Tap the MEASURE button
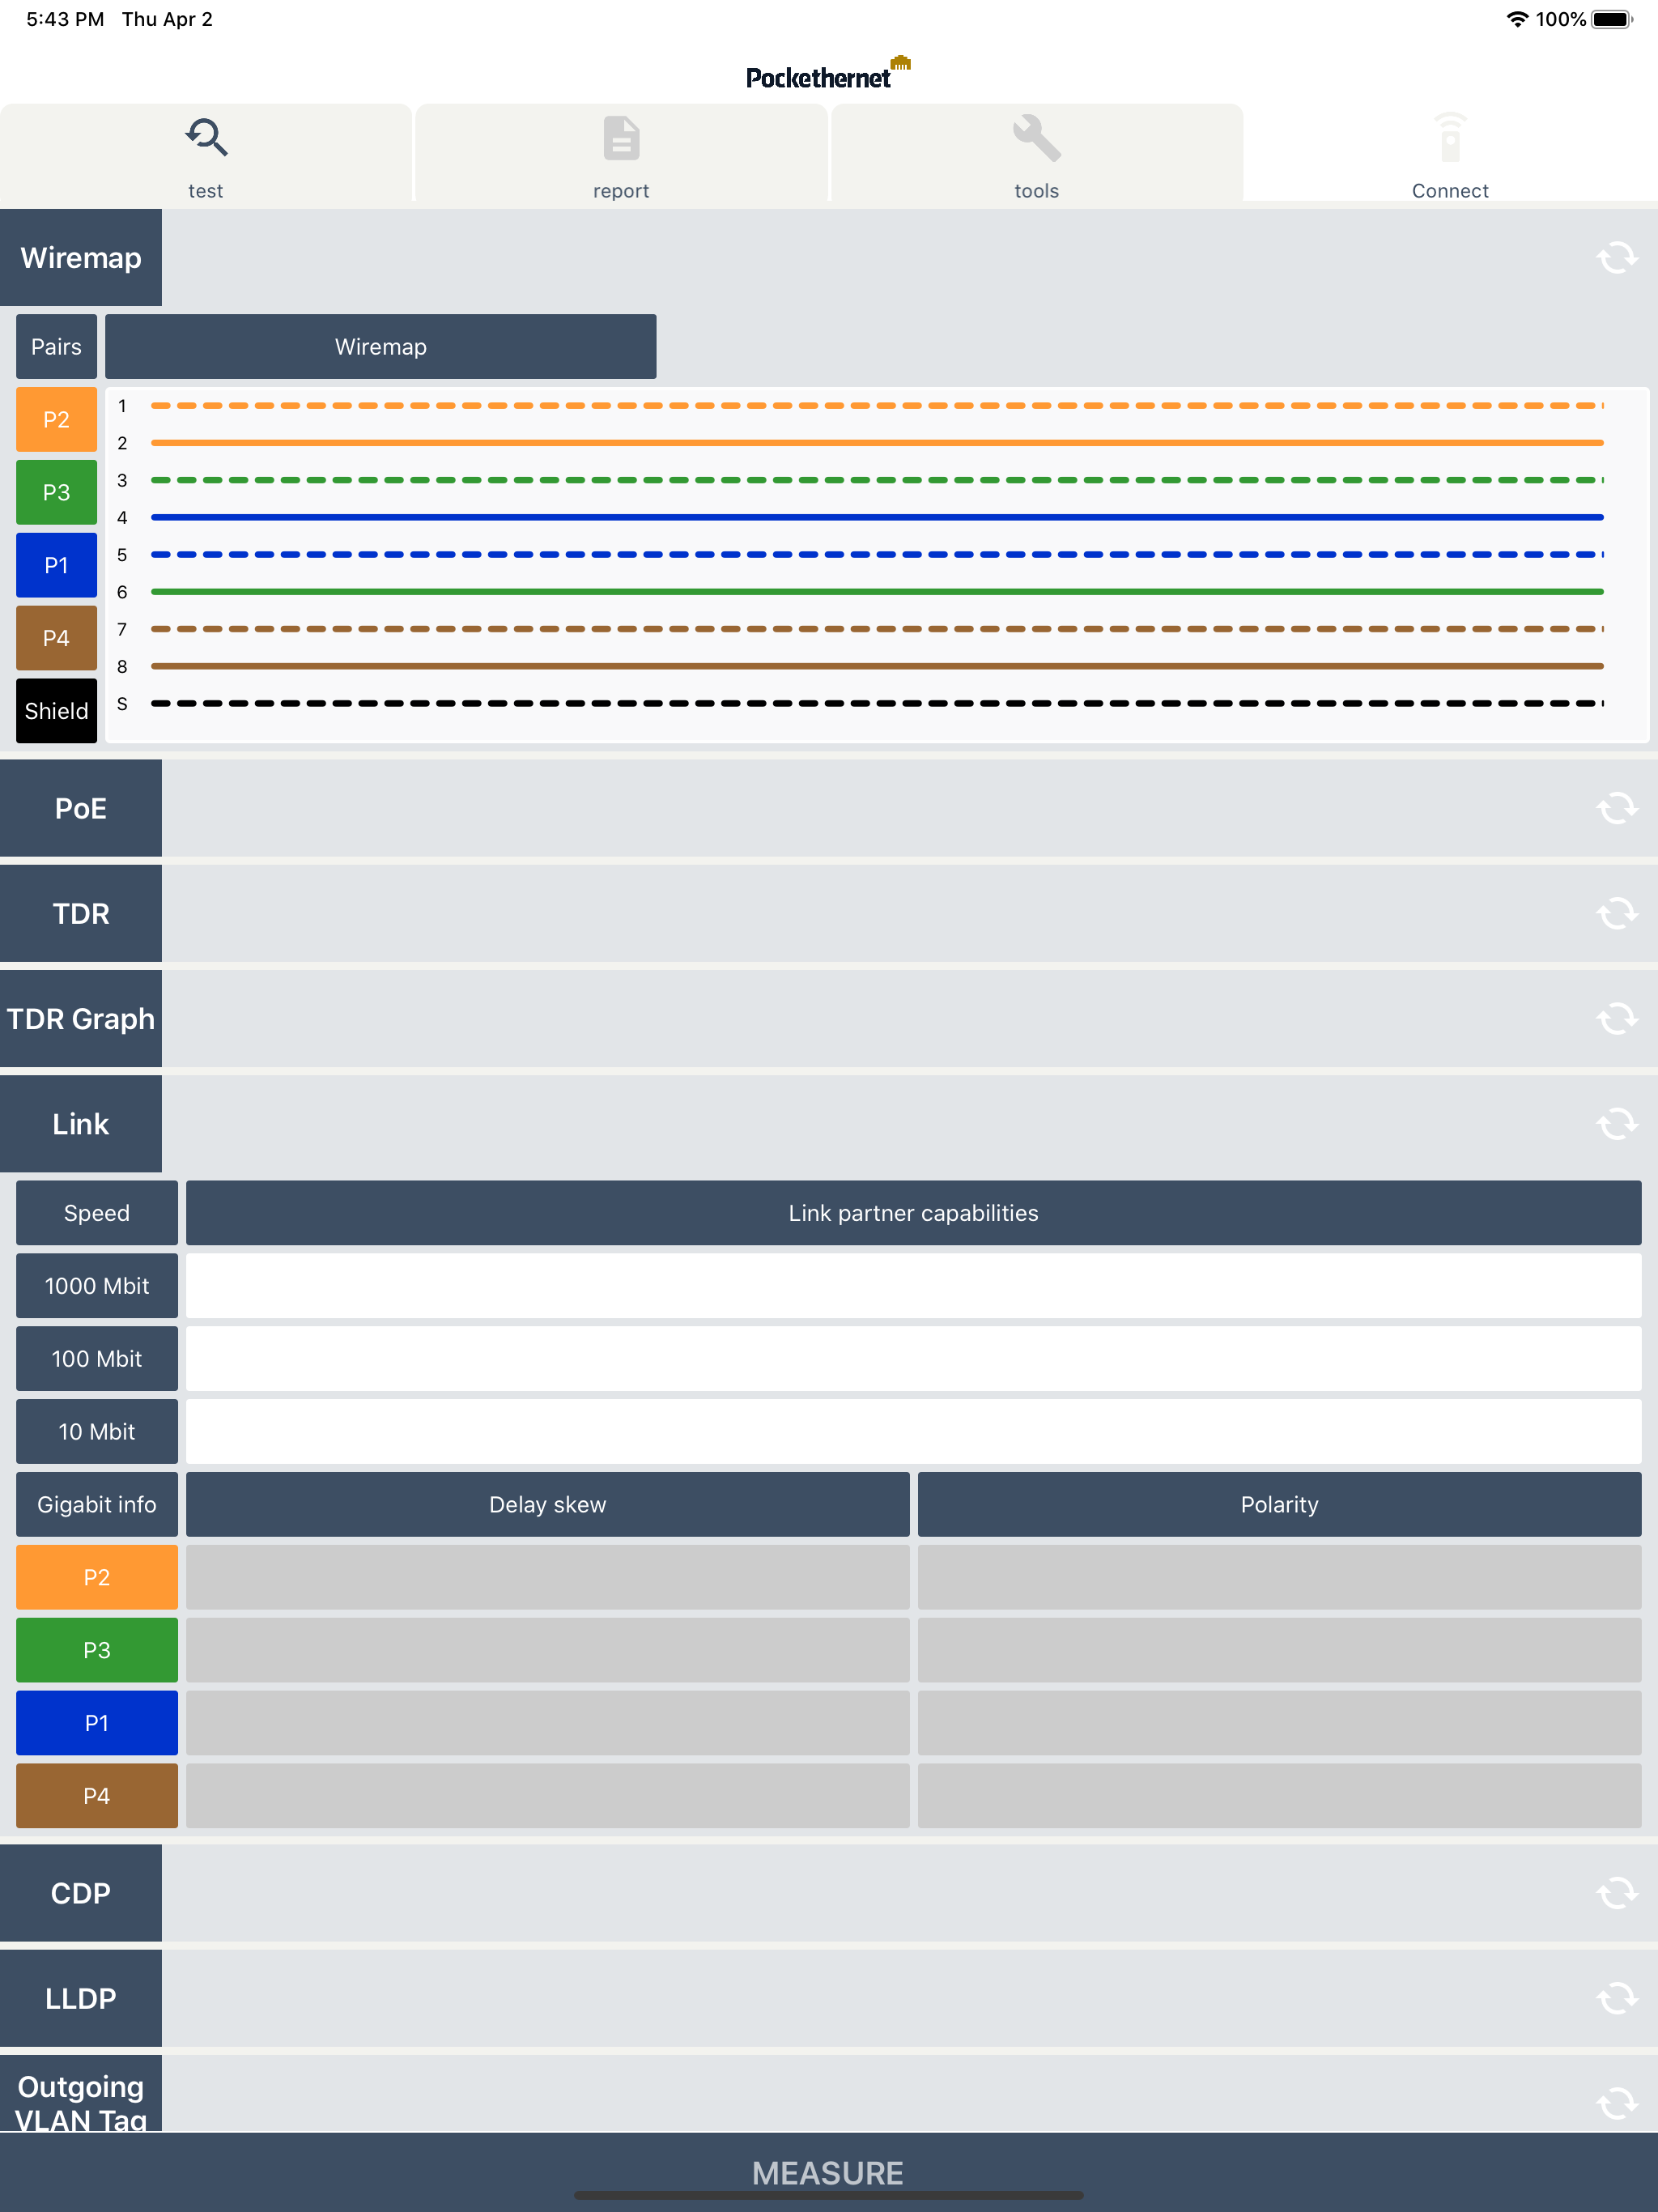This screenshot has height=2212, width=1658. 828,2172
